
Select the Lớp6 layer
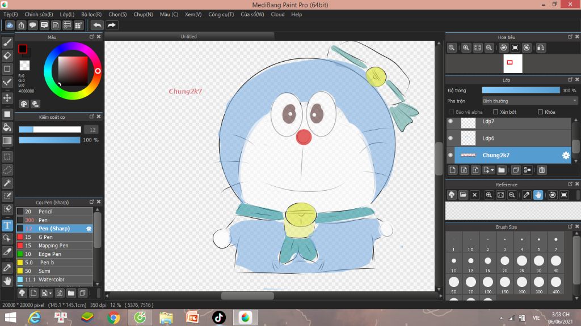(510, 138)
